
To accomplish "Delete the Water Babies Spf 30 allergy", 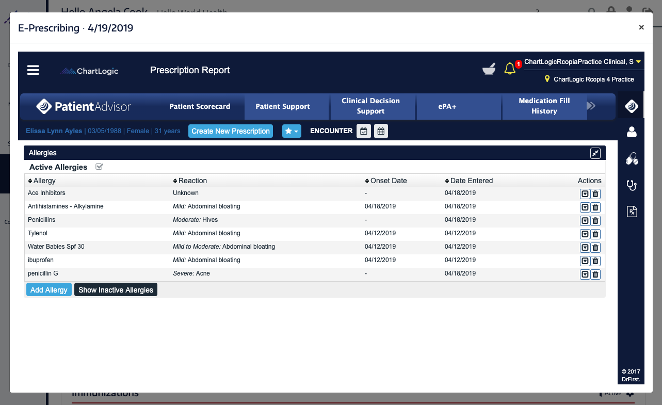I will click(595, 248).
